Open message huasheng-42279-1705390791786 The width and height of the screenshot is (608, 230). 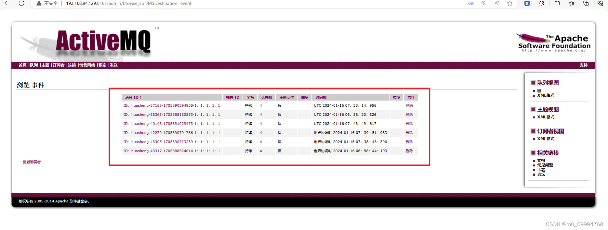tap(172, 133)
